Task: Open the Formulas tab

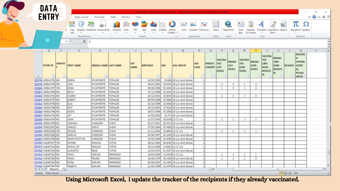Action: point(100,17)
